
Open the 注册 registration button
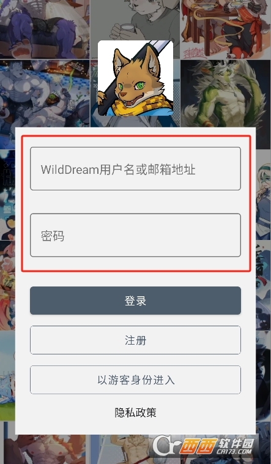(136, 340)
